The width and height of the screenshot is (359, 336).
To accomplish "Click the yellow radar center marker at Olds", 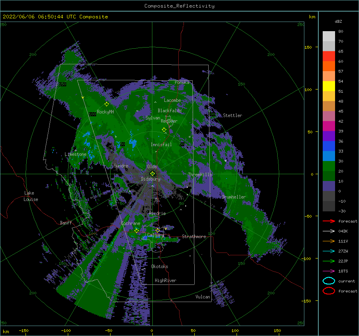I will (x=152, y=174).
